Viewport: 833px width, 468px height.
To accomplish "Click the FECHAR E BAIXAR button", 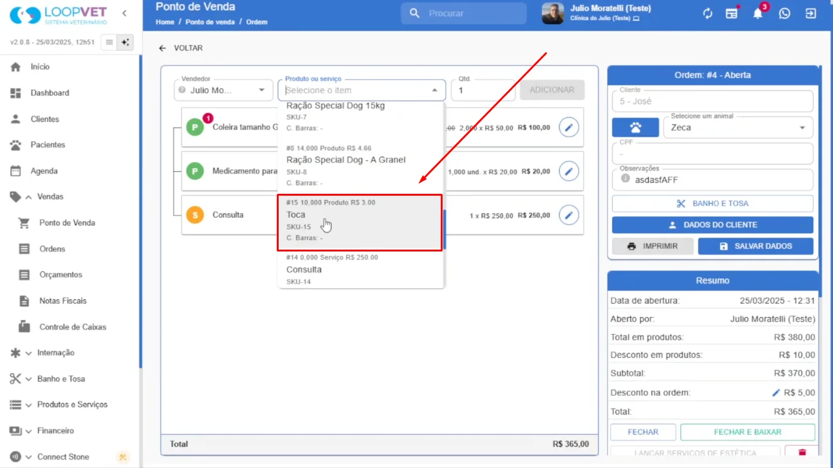I will coord(748,432).
